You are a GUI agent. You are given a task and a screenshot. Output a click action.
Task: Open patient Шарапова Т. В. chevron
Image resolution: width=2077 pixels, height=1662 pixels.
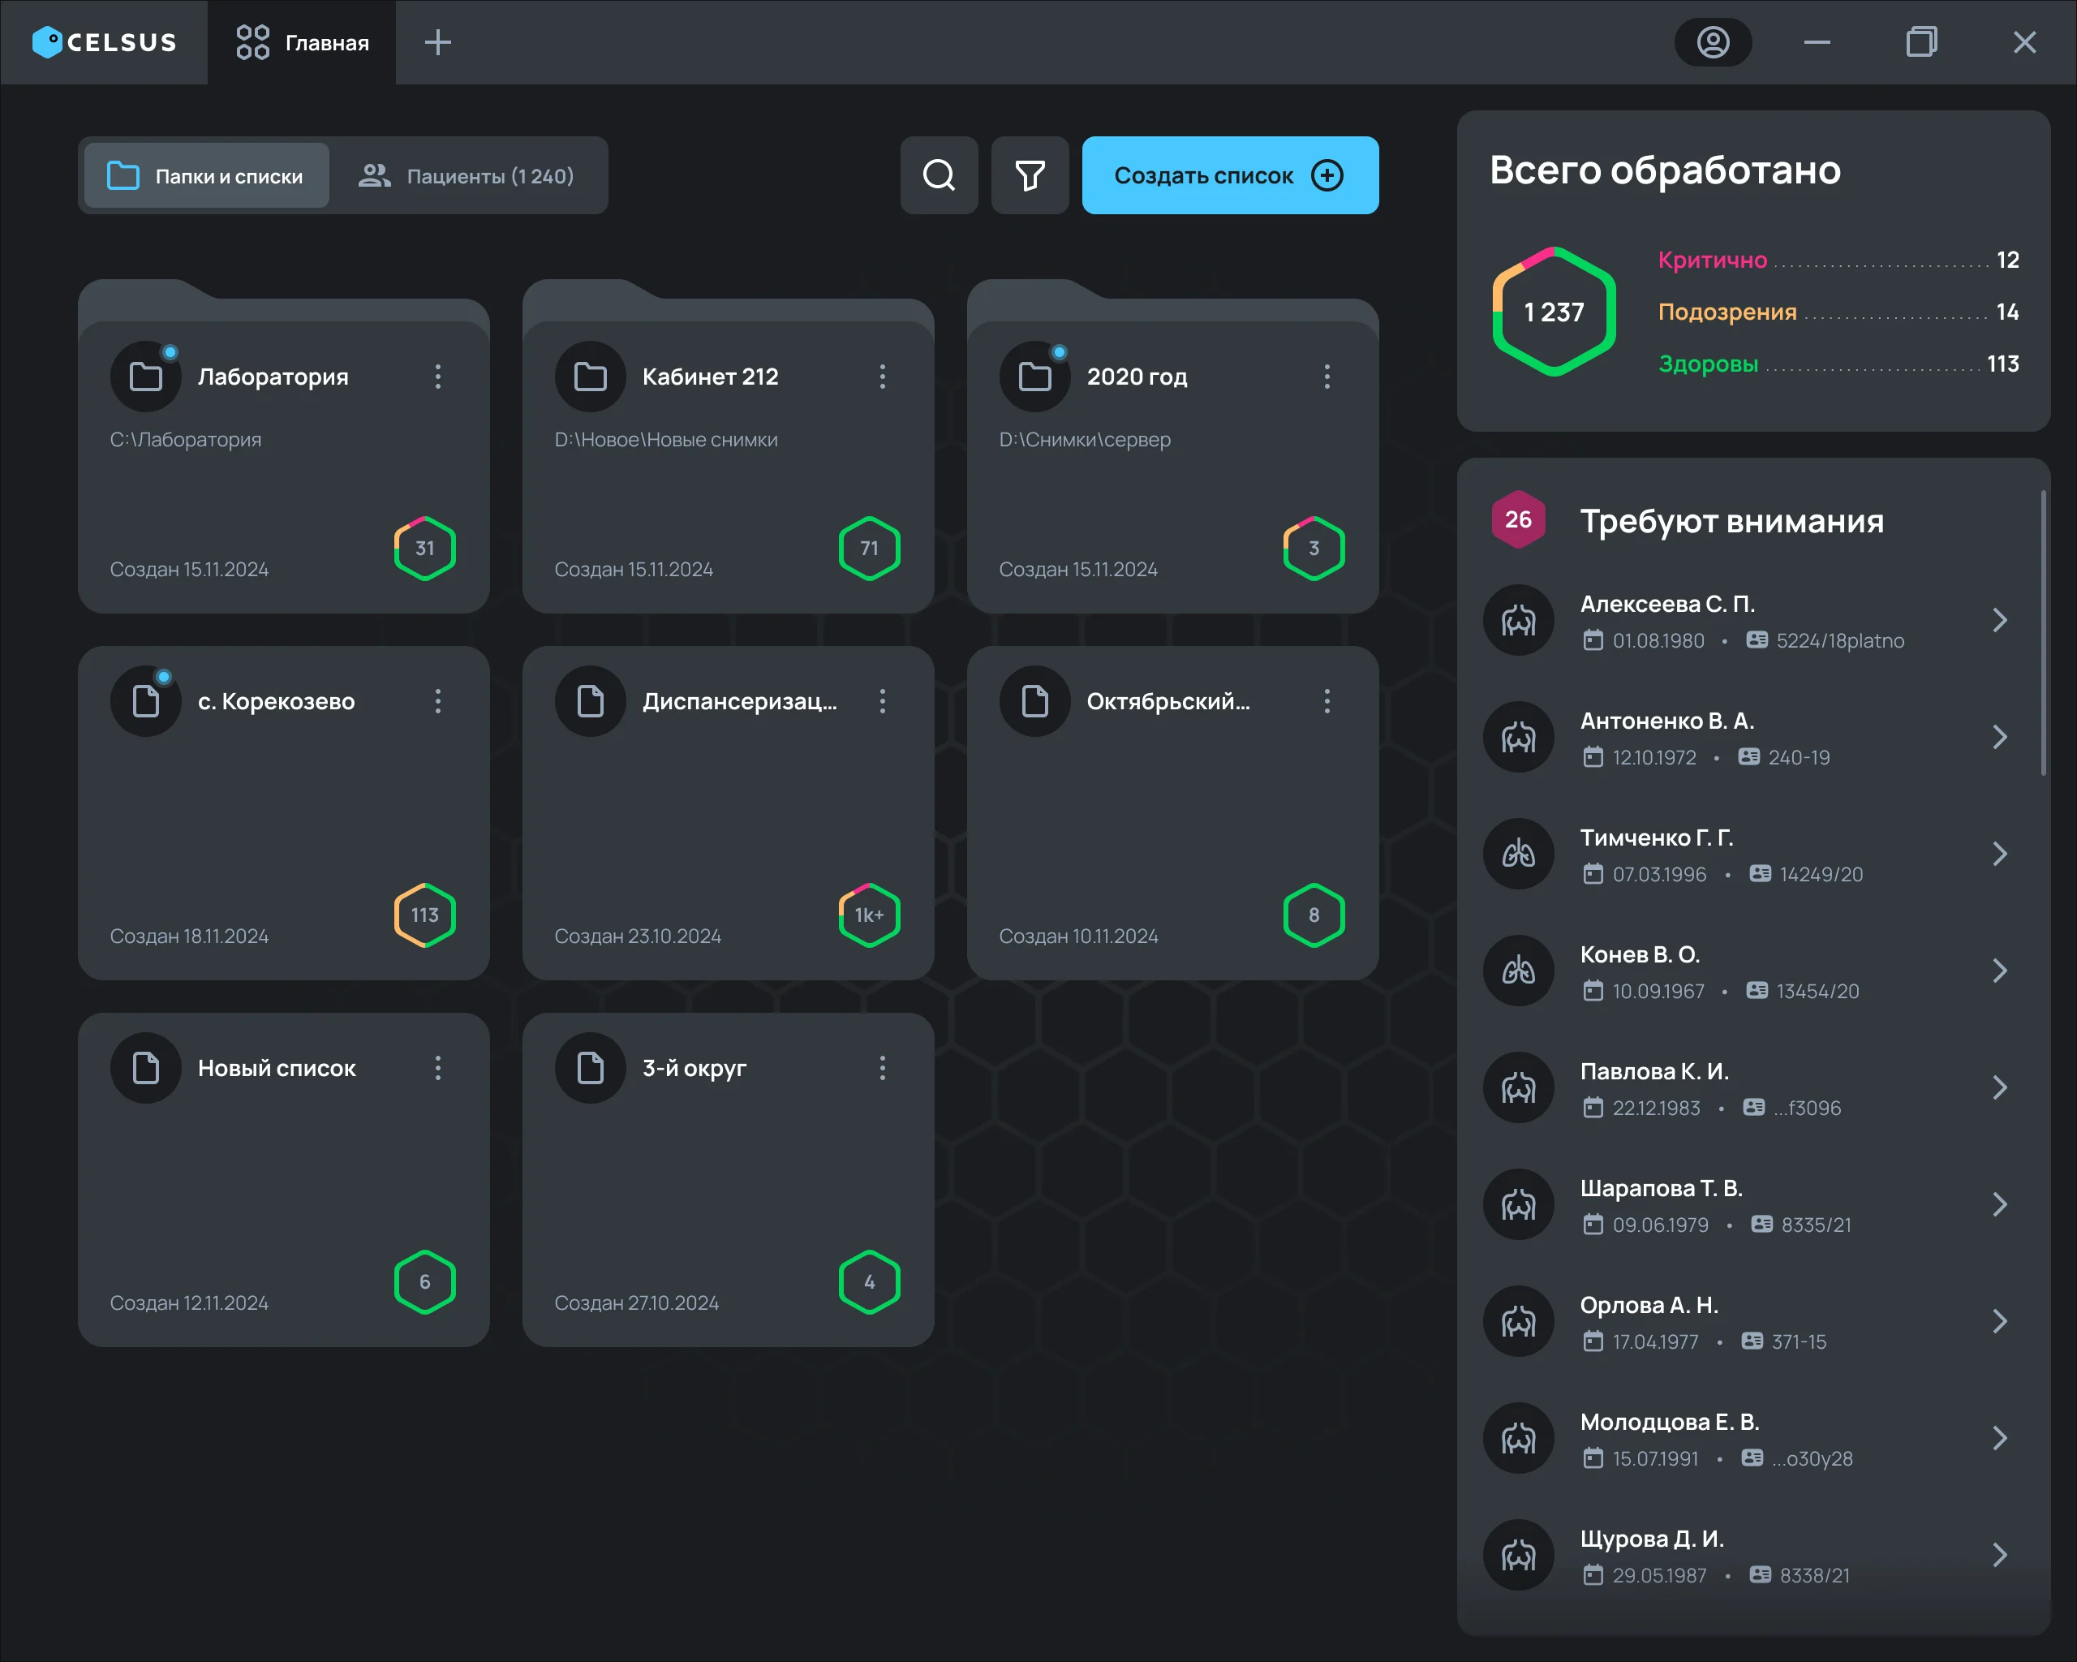[x=2000, y=1204]
